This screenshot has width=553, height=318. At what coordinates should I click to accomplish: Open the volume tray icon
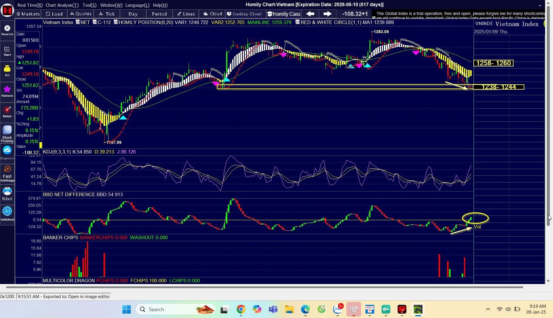pyautogui.click(x=508, y=309)
